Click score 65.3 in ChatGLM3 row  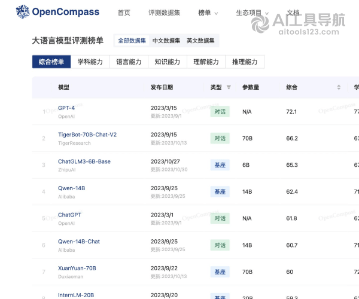click(x=292, y=165)
